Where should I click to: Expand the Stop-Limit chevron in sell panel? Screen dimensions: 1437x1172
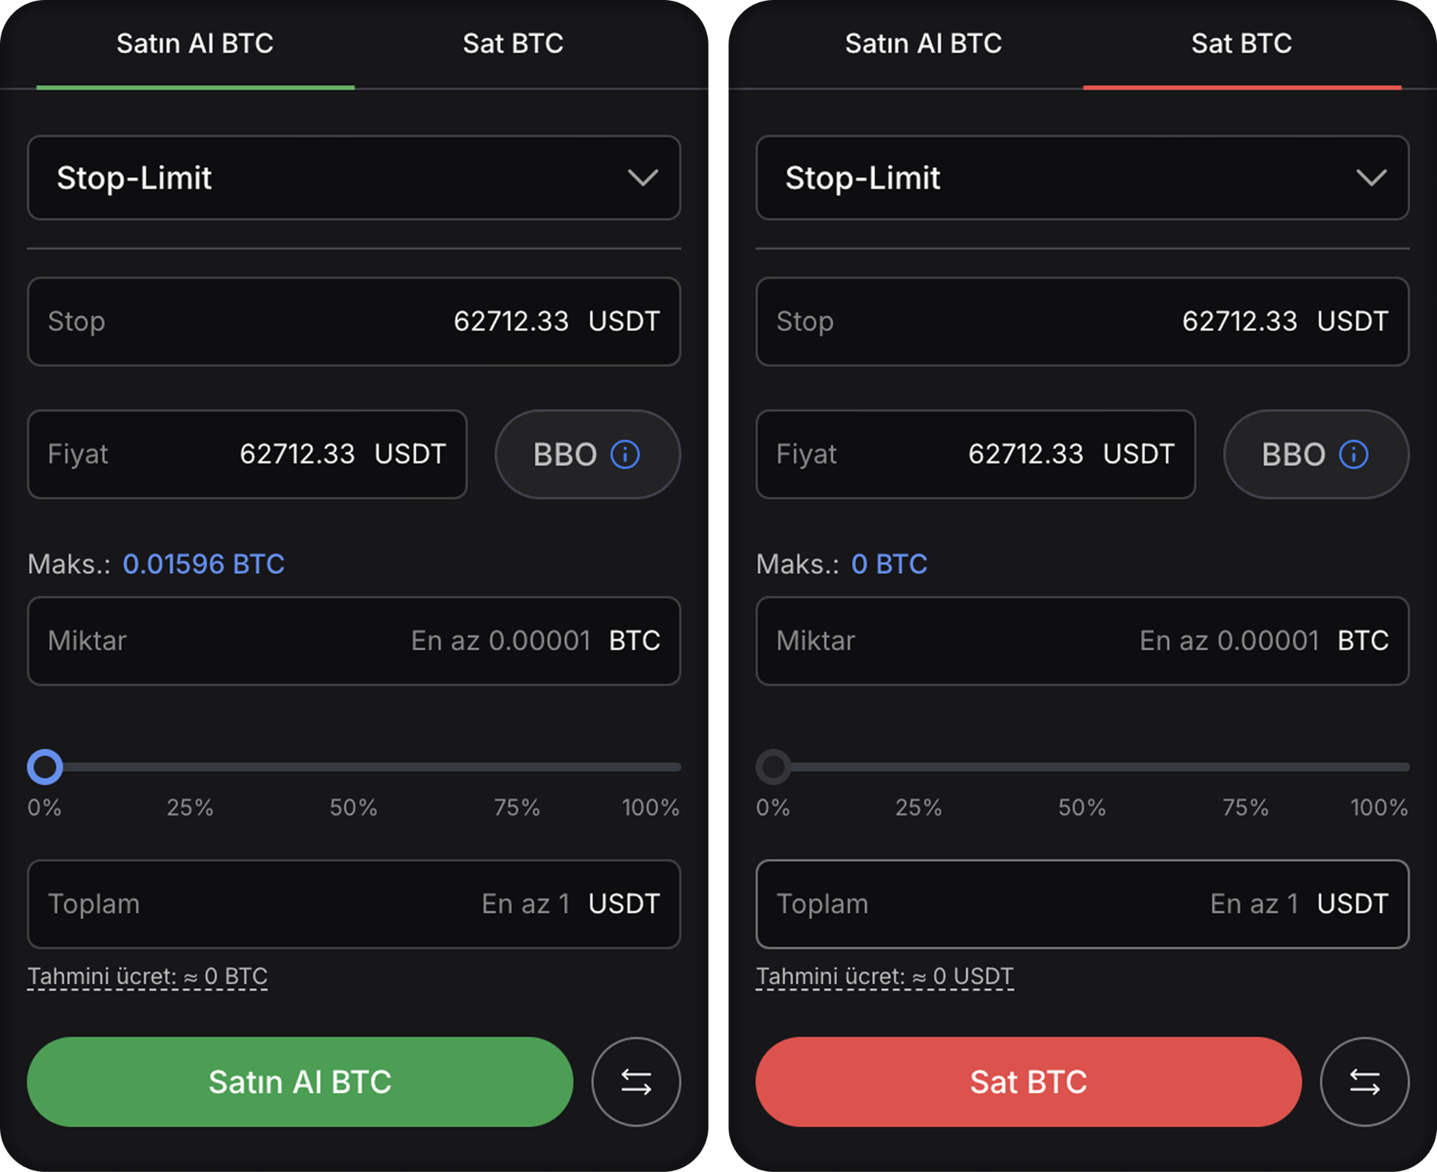1371,178
